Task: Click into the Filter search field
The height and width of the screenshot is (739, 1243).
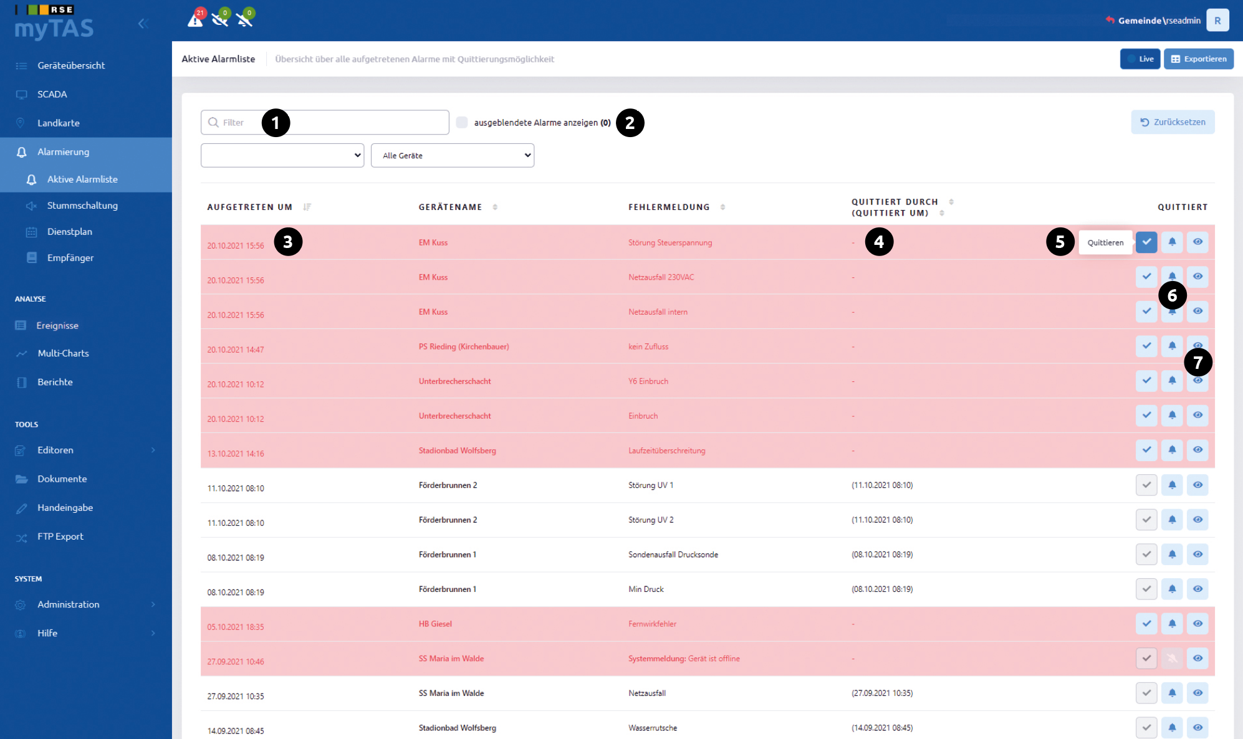Action: [325, 122]
